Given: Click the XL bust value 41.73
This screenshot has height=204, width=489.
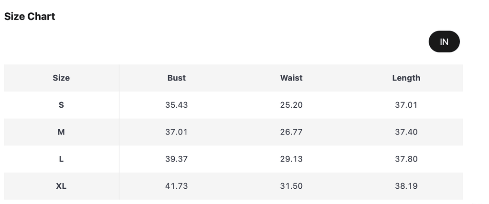Looking at the screenshot, I should [x=177, y=186].
